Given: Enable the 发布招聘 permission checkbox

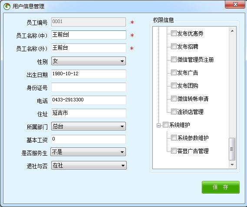Looking at the screenshot, I should 174,47.
